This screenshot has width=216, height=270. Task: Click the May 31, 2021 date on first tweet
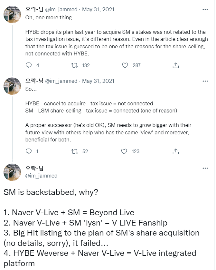tap(98, 9)
